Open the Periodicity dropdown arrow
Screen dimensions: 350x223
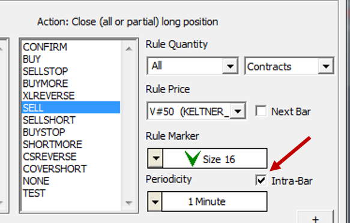point(155,201)
